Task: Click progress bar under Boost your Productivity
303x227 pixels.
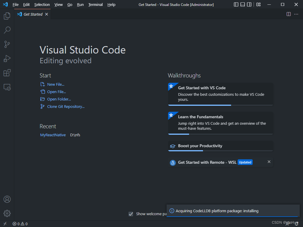Action: 220,151
